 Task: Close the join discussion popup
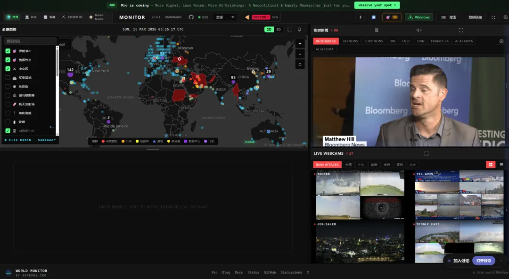(501, 261)
